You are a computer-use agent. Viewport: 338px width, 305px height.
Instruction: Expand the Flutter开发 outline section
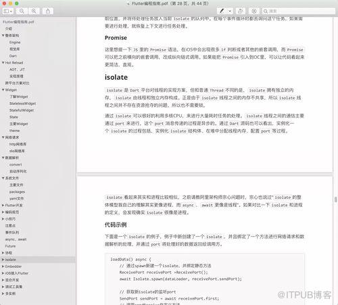click(3, 205)
